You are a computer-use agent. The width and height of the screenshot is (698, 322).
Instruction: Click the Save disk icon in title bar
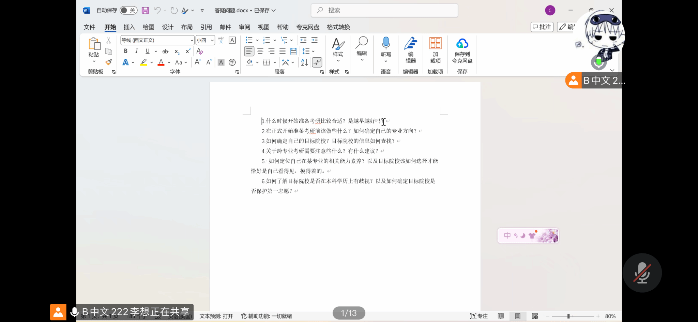coord(145,11)
